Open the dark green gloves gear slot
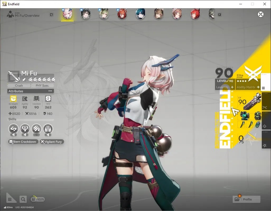Viewport: 271px width, 211px height. pyautogui.click(x=257, y=116)
